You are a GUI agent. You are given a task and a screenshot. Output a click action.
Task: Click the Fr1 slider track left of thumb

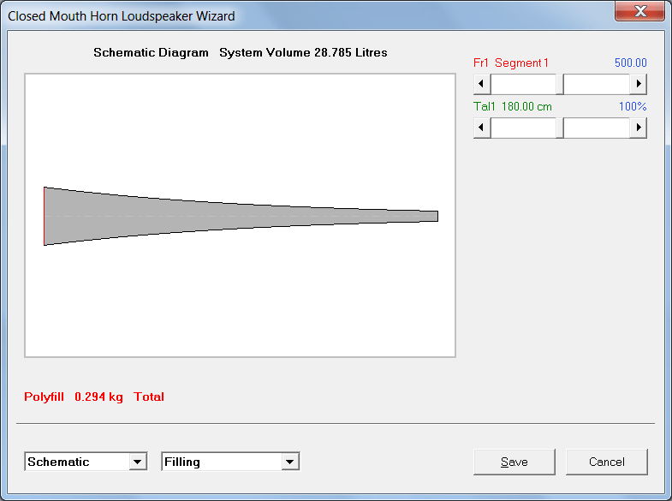pyautogui.click(x=523, y=84)
